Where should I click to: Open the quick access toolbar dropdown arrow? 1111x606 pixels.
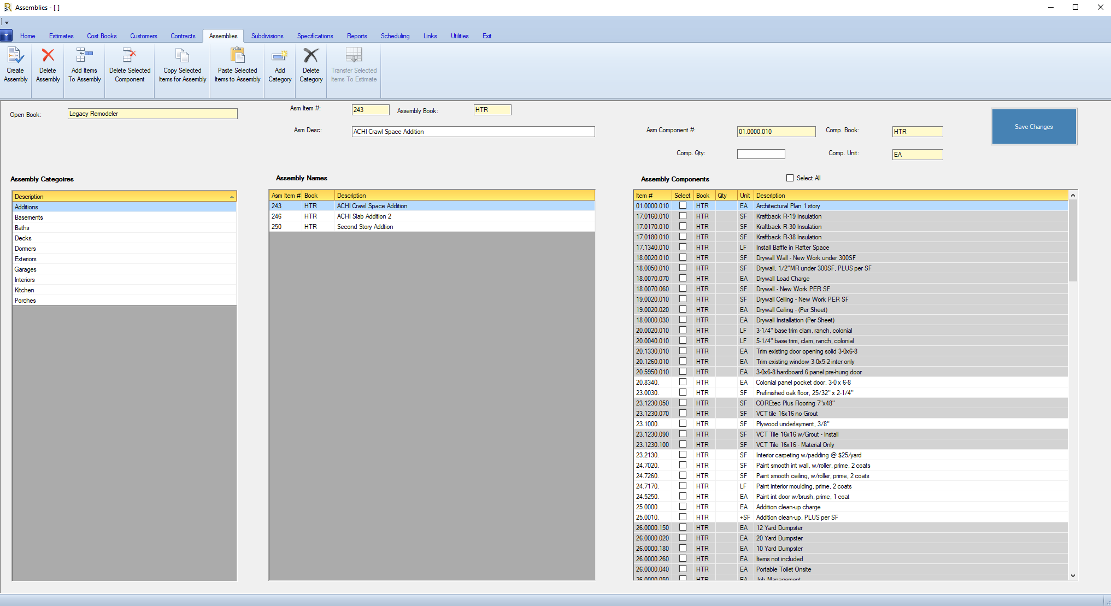pos(7,22)
